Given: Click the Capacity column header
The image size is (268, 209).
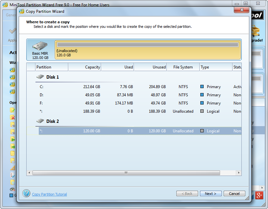Looking at the screenshot, I should coord(85,67).
